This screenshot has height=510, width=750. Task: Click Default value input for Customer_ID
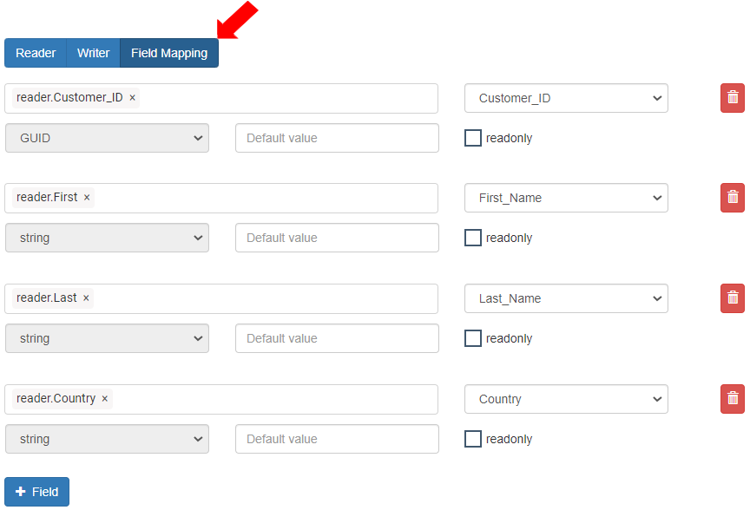(x=337, y=138)
